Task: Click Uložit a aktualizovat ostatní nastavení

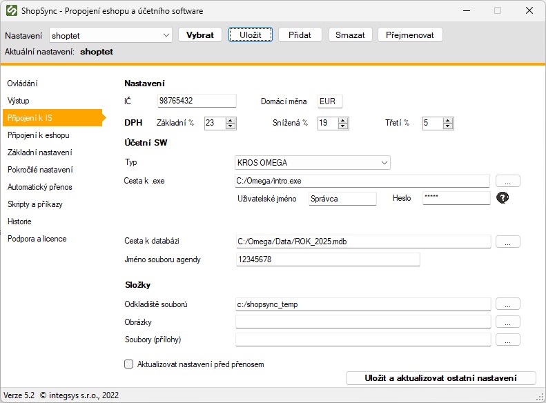Action: coord(441,378)
